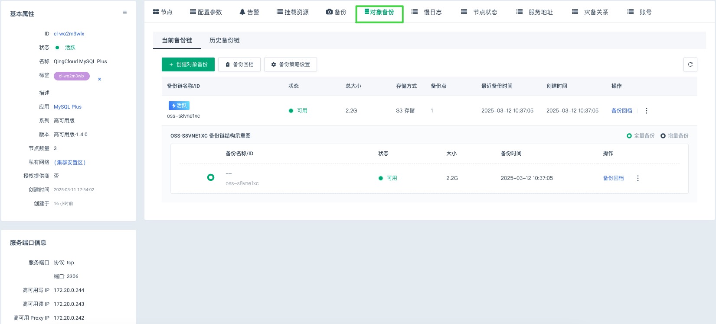Image resolution: width=716 pixels, height=324 pixels.
Task: Refresh the backup chain list
Action: pos(690,64)
